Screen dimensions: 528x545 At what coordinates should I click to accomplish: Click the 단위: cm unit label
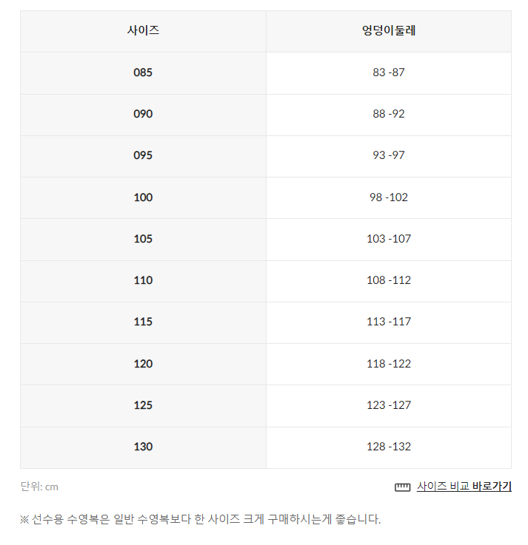pyautogui.click(x=39, y=487)
